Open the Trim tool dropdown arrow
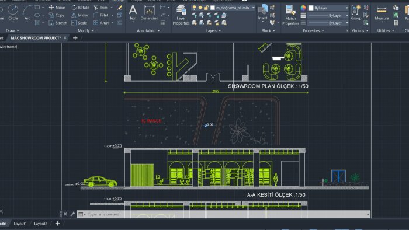The width and height of the screenshot is (409, 230). pyautogui.click(x=112, y=8)
